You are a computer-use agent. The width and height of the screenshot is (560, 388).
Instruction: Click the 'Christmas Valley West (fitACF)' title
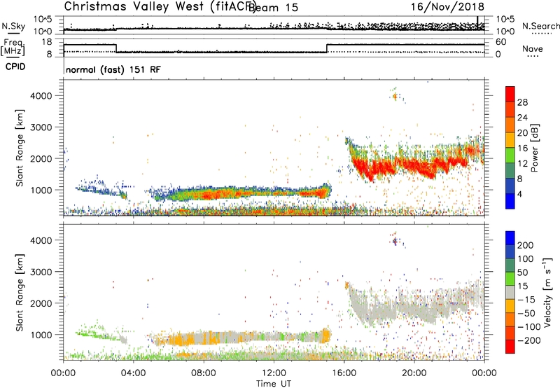click(x=160, y=7)
